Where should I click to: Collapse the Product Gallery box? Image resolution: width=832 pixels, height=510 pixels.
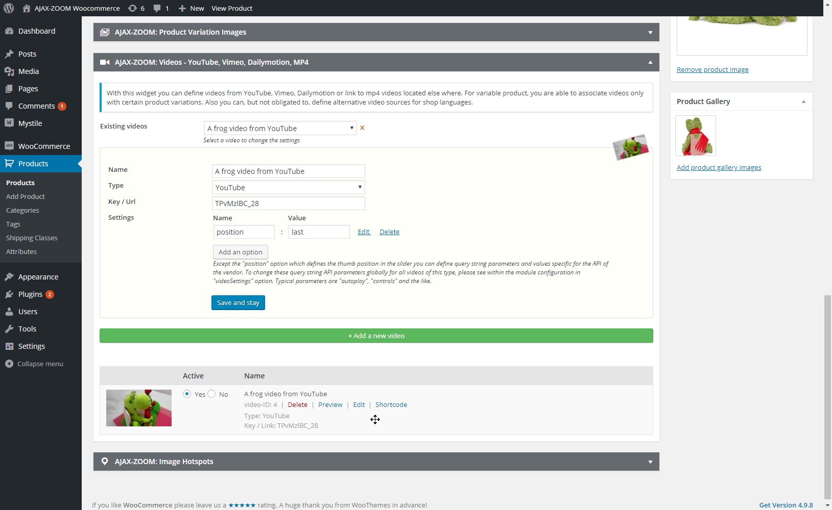[803, 101]
